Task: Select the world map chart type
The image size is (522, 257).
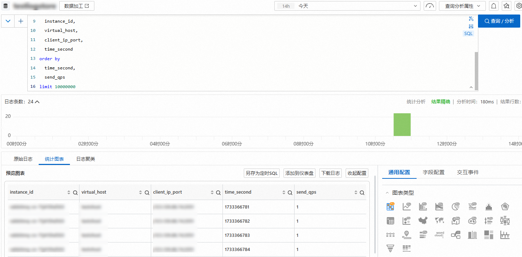Action: click(439, 221)
